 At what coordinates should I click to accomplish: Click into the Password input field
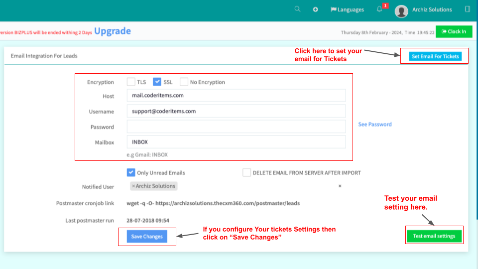click(236, 127)
